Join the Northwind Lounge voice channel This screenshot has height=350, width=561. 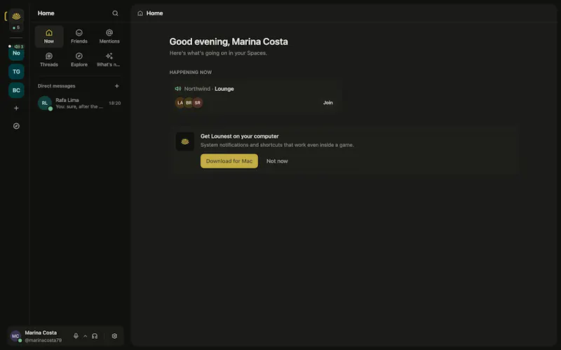[x=327, y=102]
